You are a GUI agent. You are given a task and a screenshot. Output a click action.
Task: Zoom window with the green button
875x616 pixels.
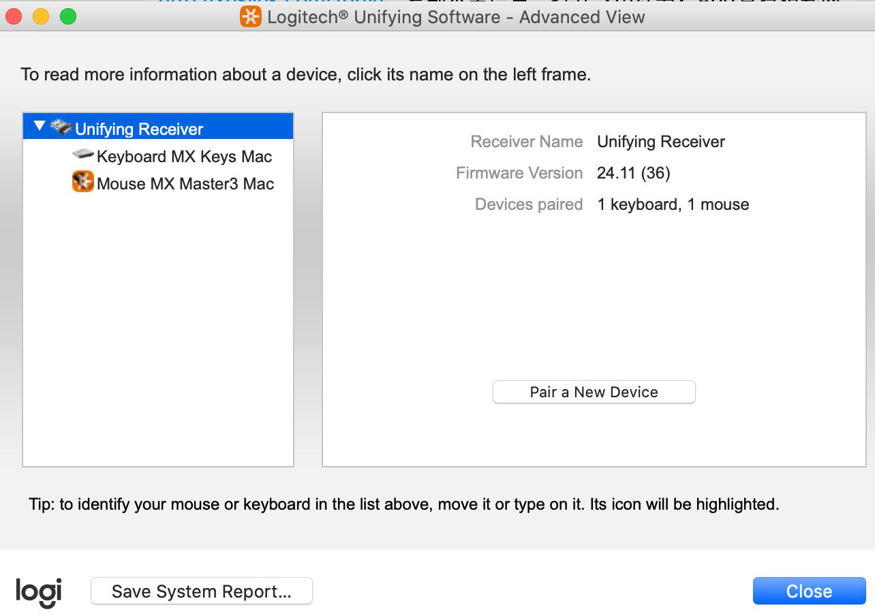tap(68, 17)
